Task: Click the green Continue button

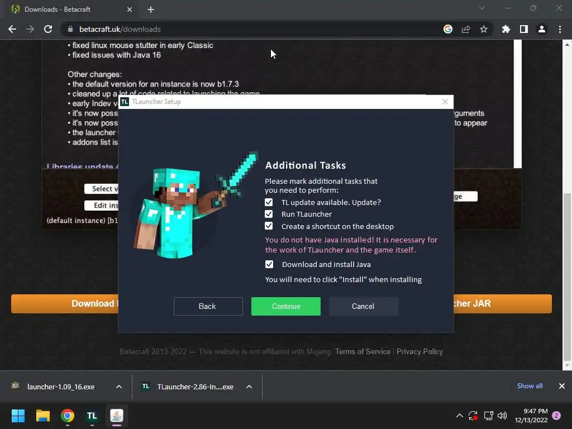Action: (285, 306)
